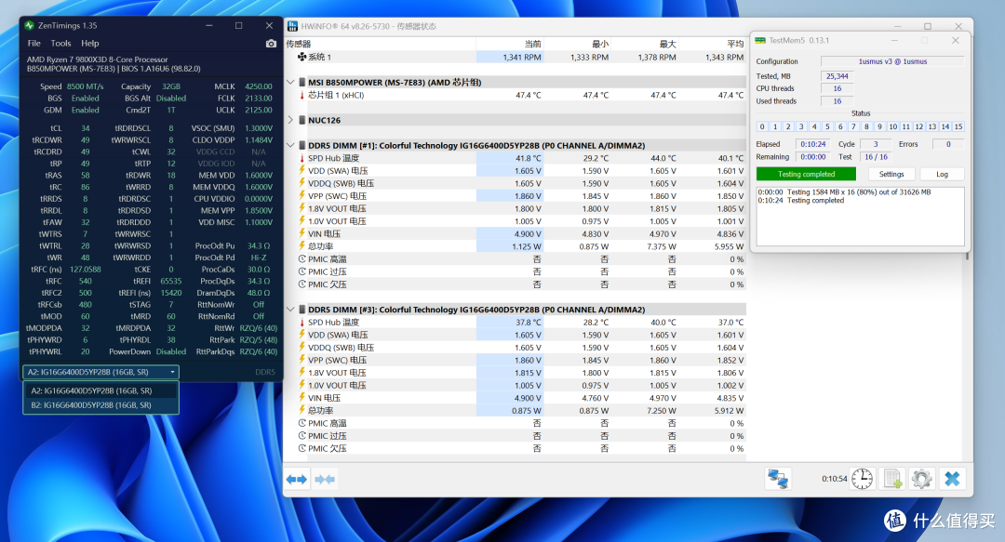Click the collapse sensor columns arrows icon
Image resolution: width=1005 pixels, height=542 pixels.
[x=325, y=479]
